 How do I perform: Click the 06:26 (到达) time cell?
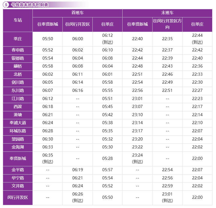(x=78, y=197)
